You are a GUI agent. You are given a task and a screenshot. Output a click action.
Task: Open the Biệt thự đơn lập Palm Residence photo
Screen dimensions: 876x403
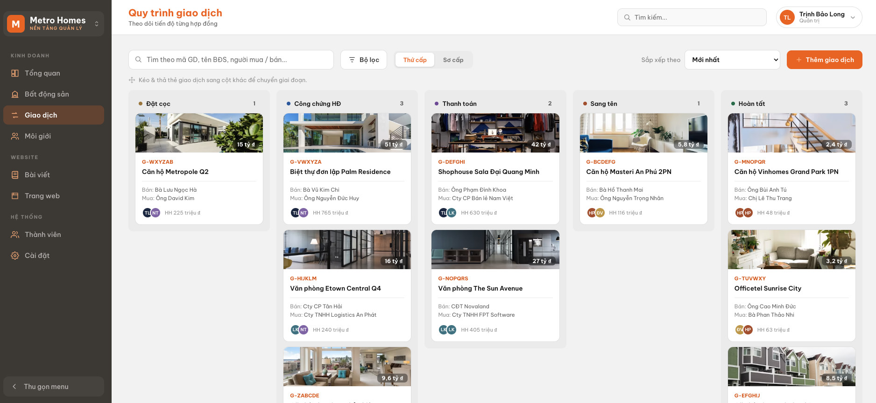click(x=347, y=133)
